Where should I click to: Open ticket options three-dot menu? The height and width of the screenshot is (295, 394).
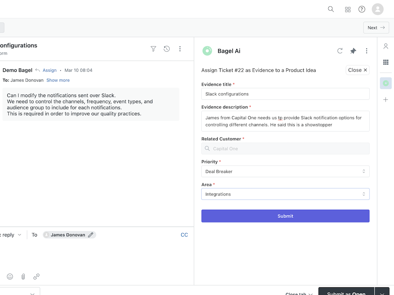180,49
